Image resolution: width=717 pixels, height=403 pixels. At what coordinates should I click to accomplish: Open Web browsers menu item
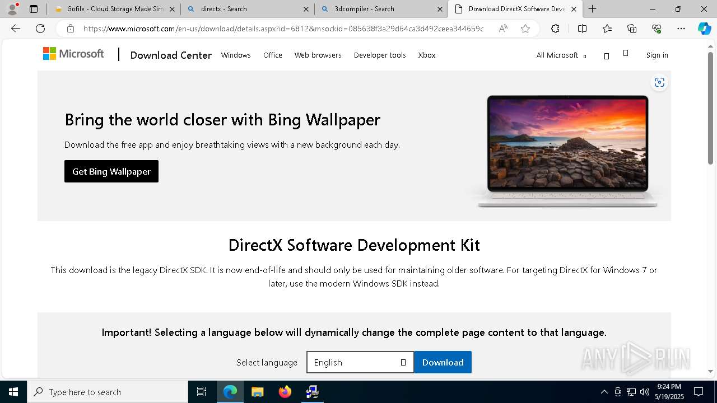(x=318, y=55)
